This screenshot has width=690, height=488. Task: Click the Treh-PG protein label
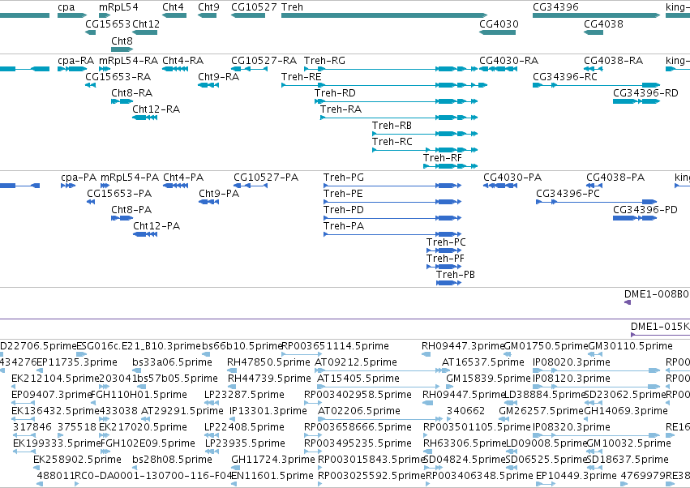[344, 178]
